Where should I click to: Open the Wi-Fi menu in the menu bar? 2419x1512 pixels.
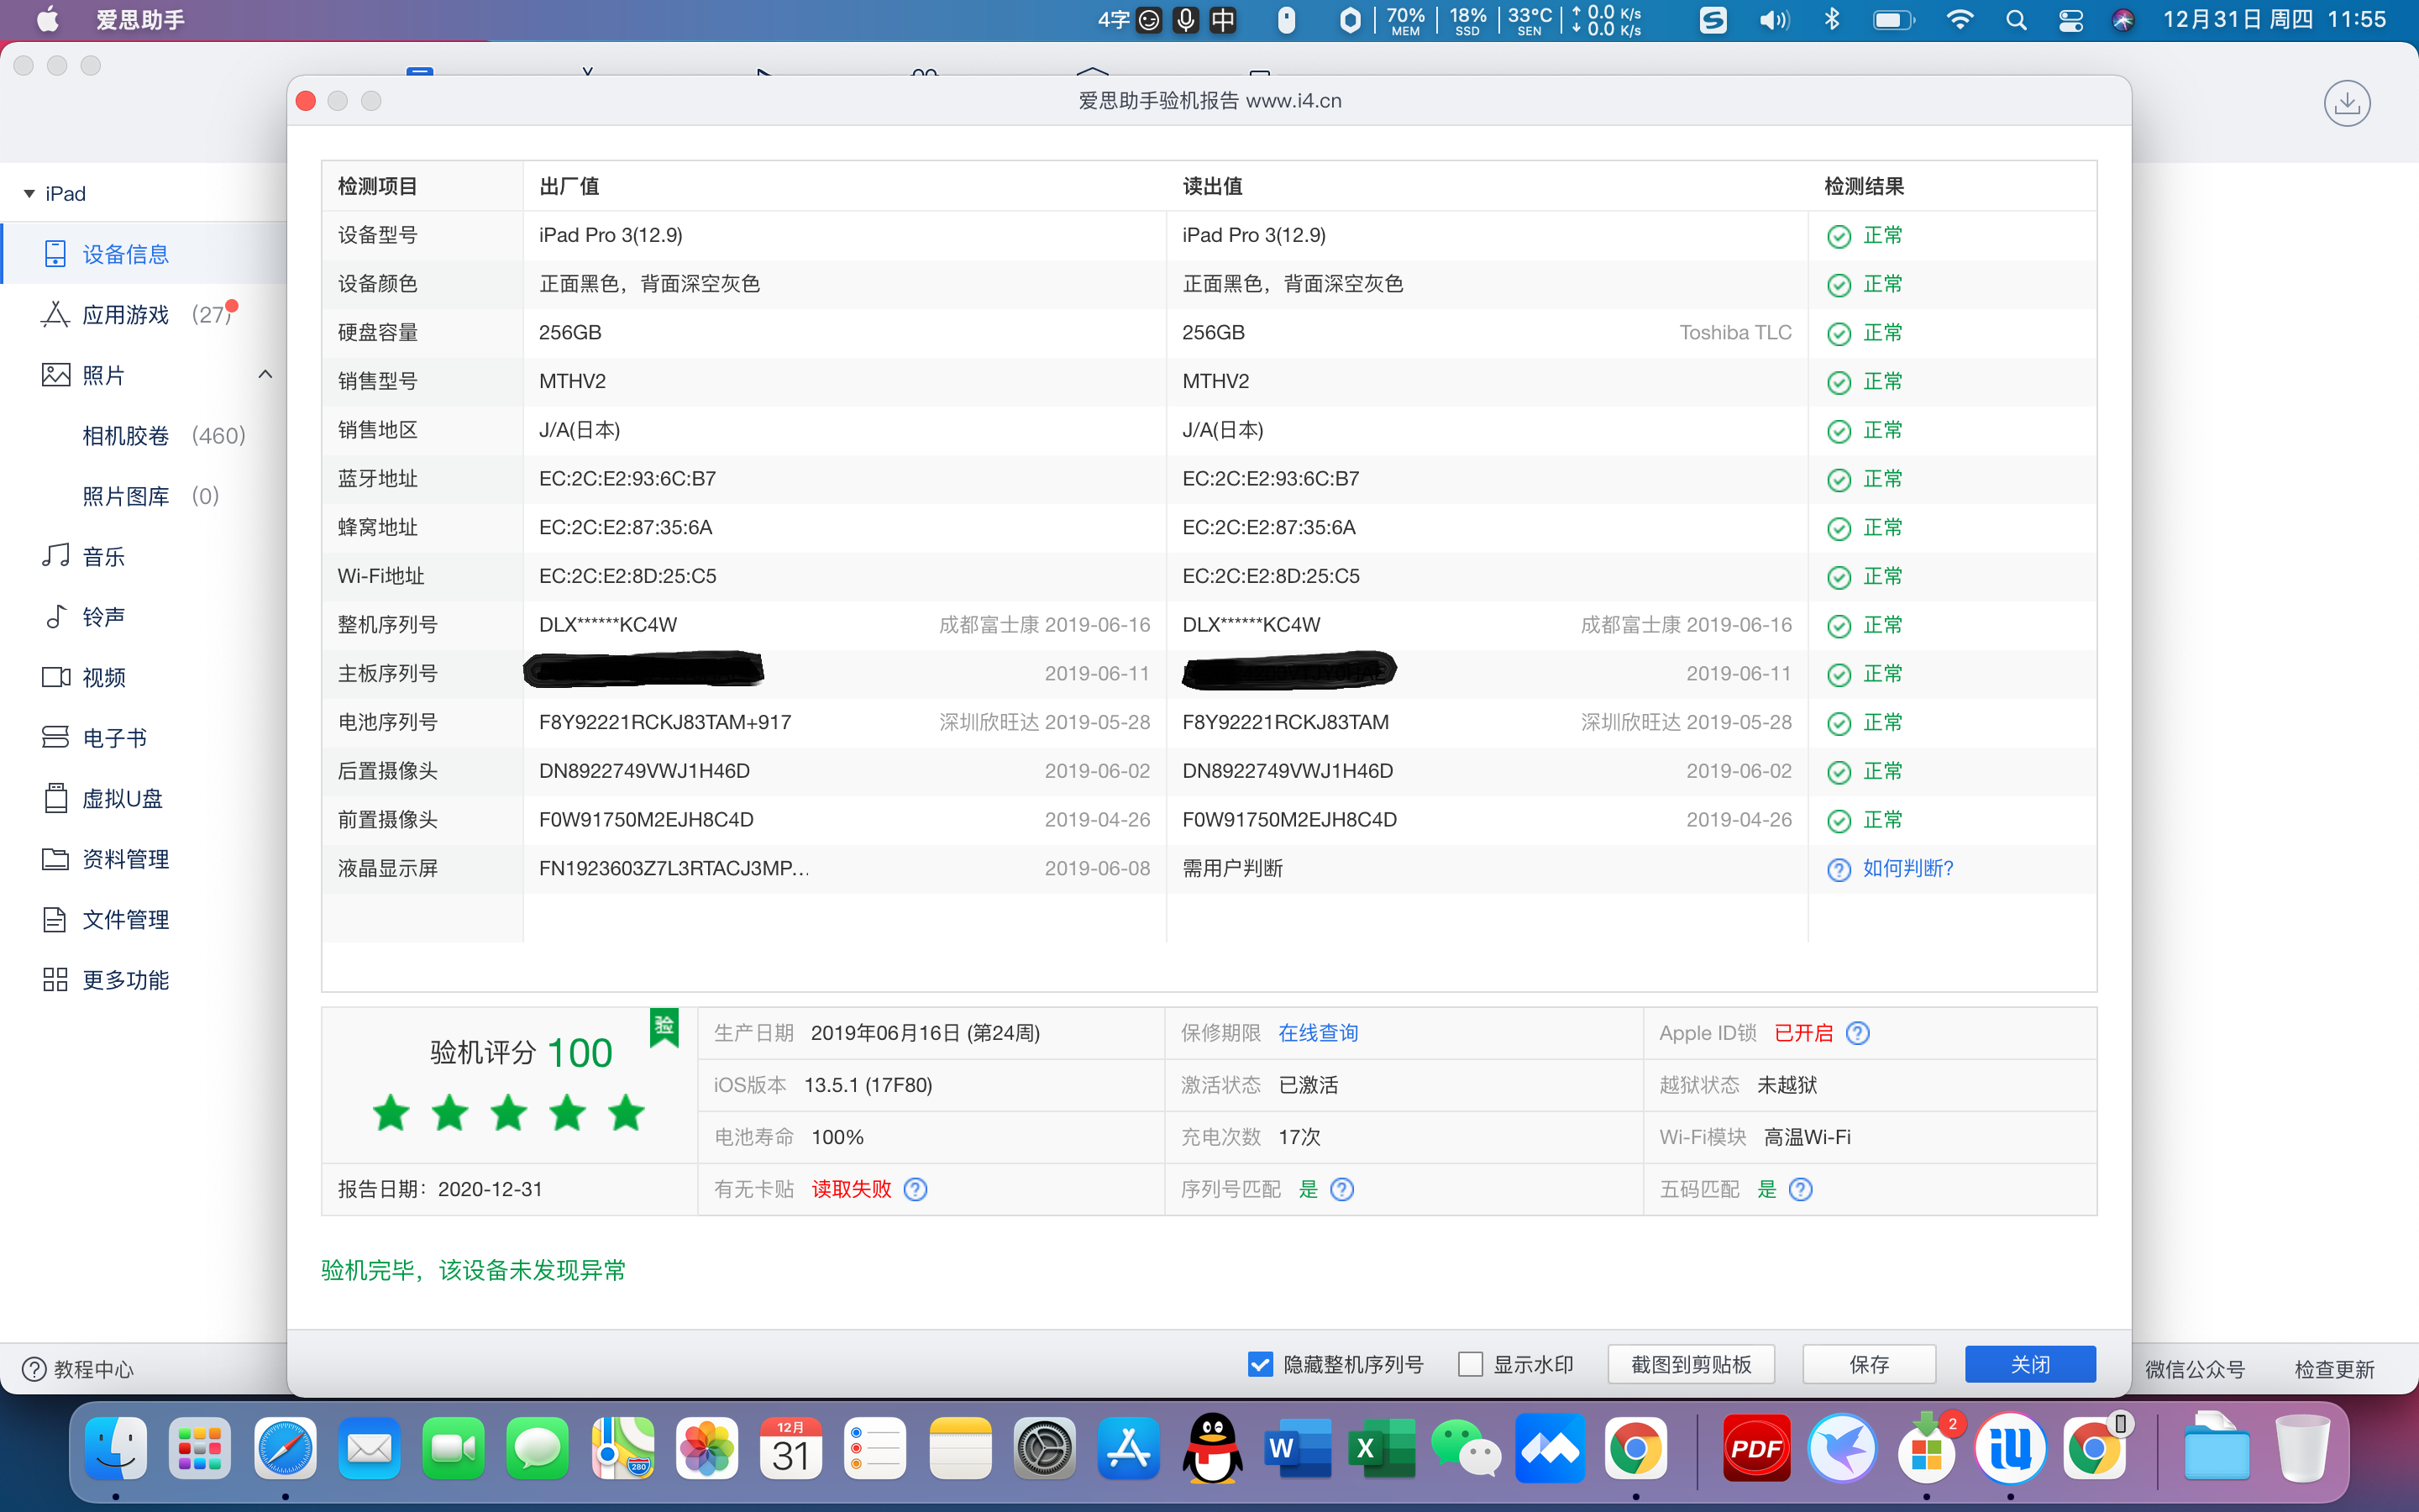coord(1960,20)
